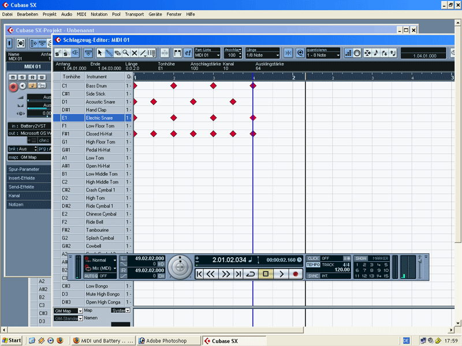The height and width of the screenshot is (346, 462).
Task: Adjust transport output level slider
Action: pos(420,267)
